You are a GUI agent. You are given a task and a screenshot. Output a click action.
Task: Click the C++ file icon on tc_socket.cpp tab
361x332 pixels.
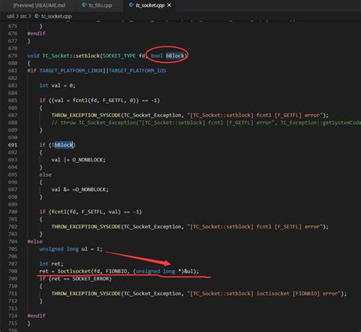click(x=131, y=5)
